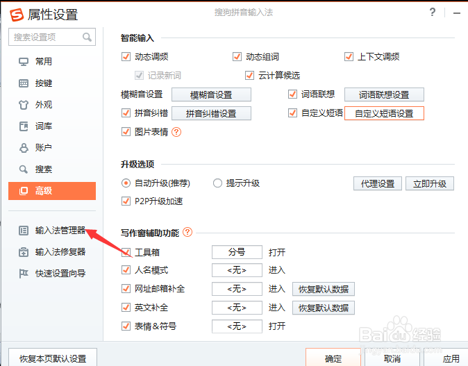Toggle the 网址邮箱补全 checkbox
Image resolution: width=468 pixels, height=366 pixels.
126,289
